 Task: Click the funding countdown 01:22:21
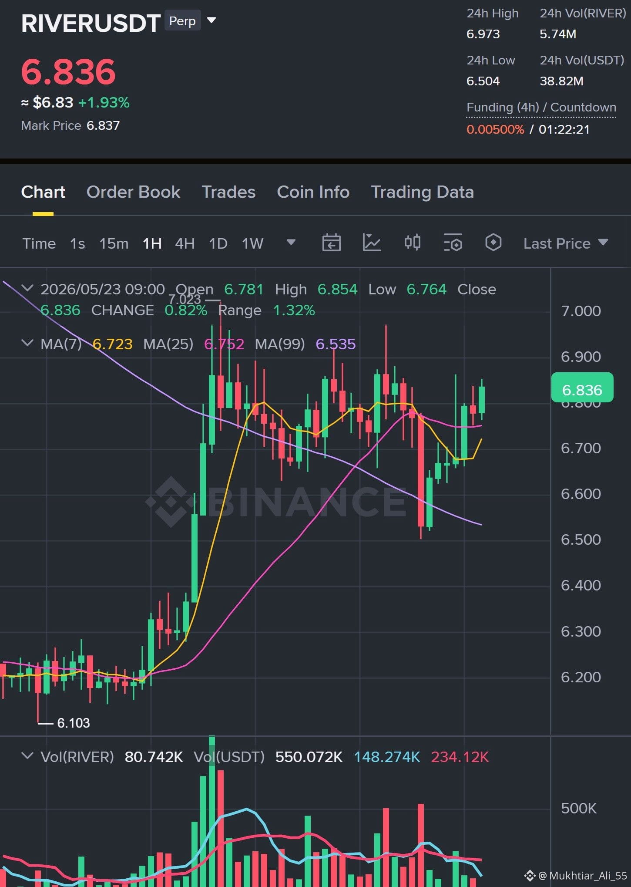564,129
